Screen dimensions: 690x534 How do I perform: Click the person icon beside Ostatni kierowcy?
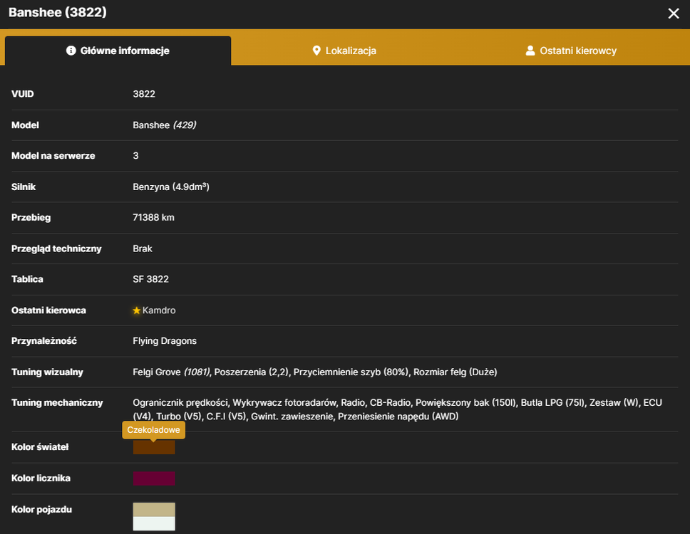point(530,51)
